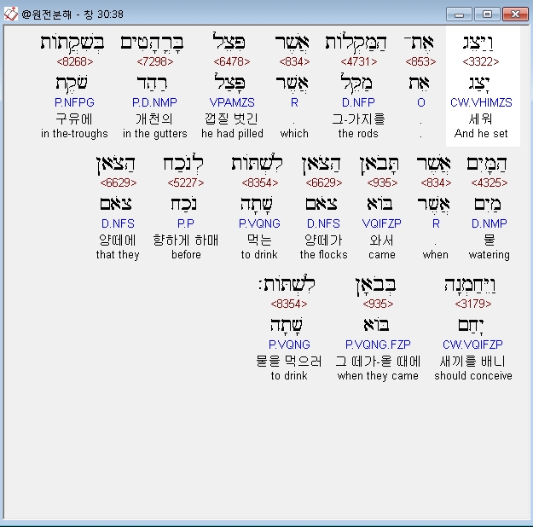Click the Korean gloss 껍질 벗긴
This screenshot has height=527, width=533.
coord(231,119)
